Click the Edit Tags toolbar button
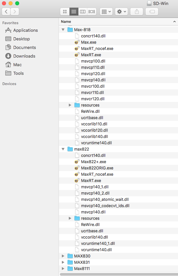Screen dimensions: 178x276 point(152,12)
